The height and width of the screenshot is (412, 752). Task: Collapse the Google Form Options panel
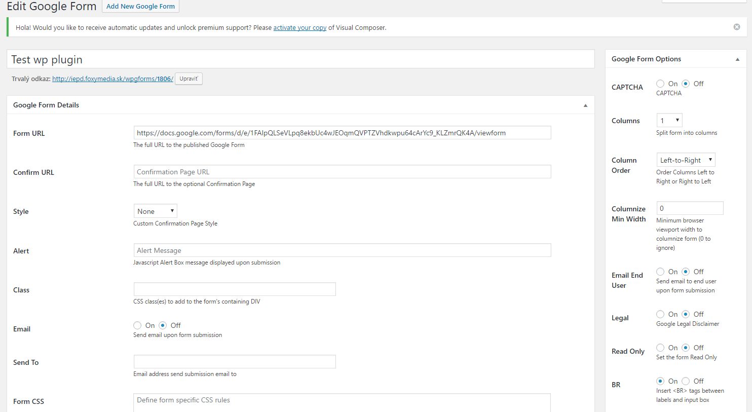point(737,59)
